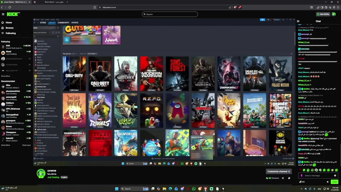Open File Explorer from taskbar
The width and height of the screenshot is (341, 192).
point(164,189)
